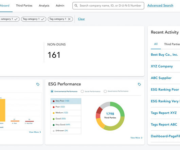The image size is (180, 150).
Task: Select Very Good (449) legend row
Action: coord(66,125)
